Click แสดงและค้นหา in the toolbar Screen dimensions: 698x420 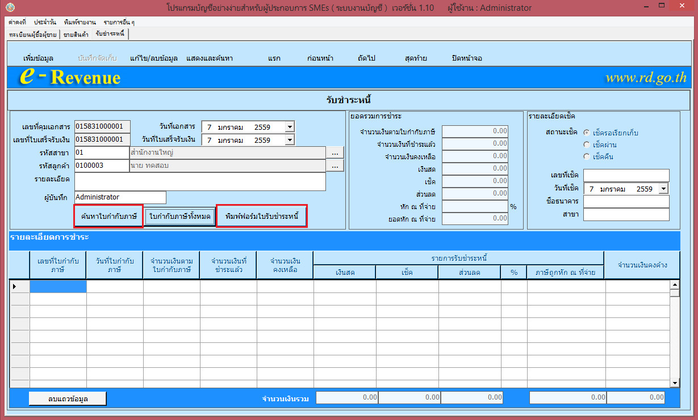click(210, 58)
